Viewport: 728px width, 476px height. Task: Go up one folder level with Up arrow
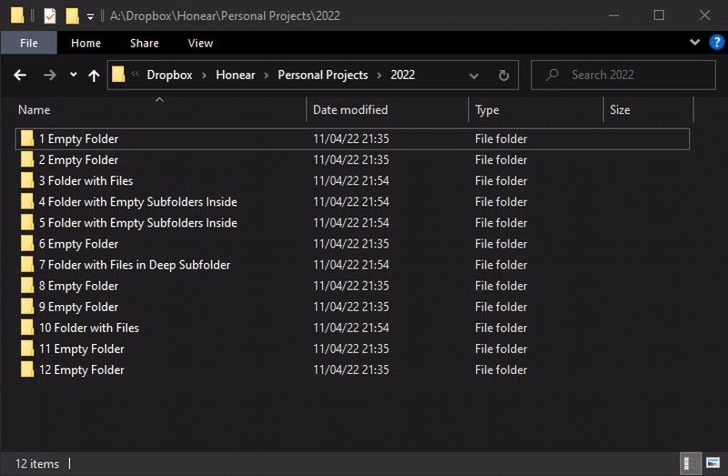click(x=93, y=76)
